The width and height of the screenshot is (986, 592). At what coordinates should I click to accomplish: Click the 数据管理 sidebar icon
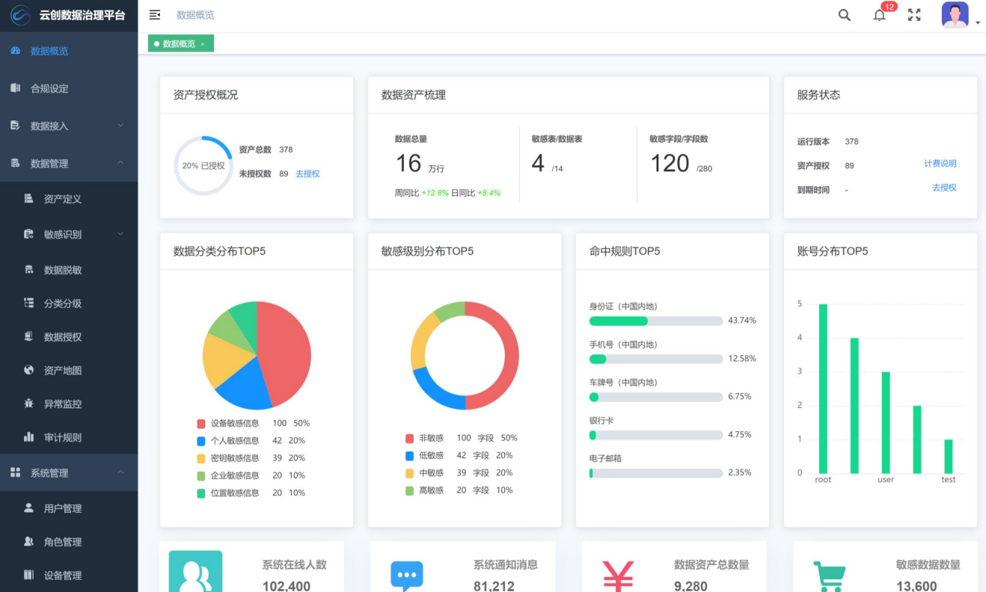point(16,163)
